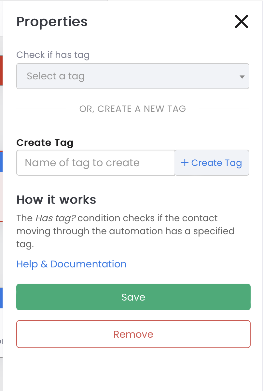263x391 pixels.
Task: Click the empty area below Remove button
Action: click(133, 369)
